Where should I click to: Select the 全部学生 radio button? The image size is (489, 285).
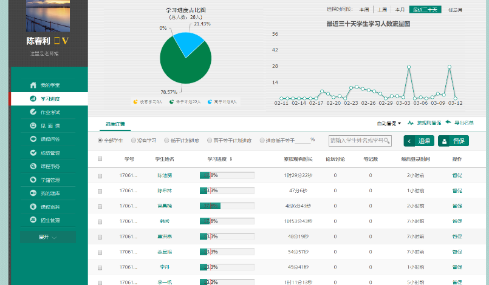[x=100, y=140]
